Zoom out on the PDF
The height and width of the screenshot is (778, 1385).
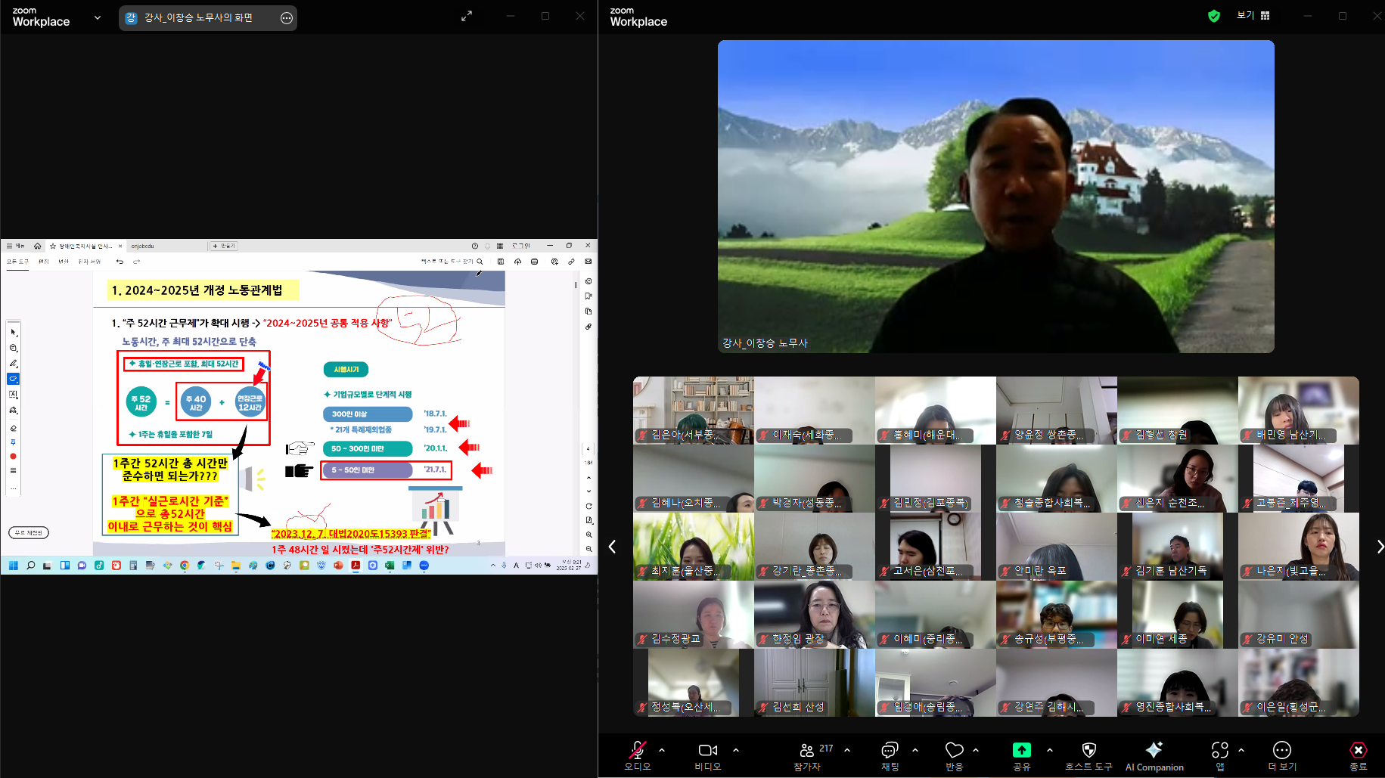tap(588, 549)
